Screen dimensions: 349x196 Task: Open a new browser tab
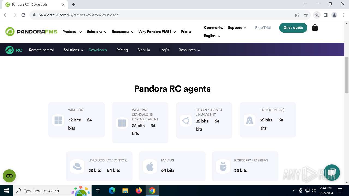point(74,5)
